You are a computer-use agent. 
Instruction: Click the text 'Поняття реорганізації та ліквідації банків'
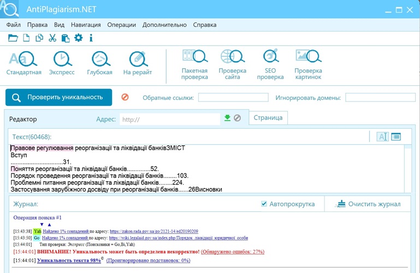[69, 169]
